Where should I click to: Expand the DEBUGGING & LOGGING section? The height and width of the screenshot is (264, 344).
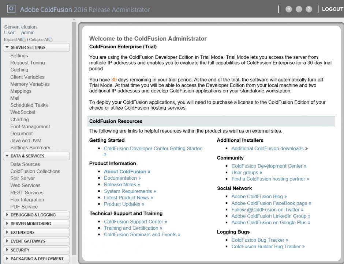pos(37,215)
